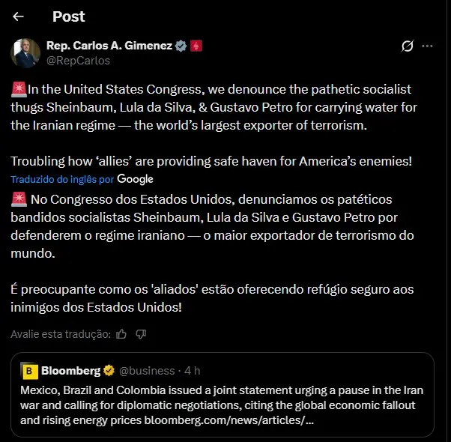Click the red affiliation badge icon
The height and width of the screenshot is (442, 451).
[196, 46]
